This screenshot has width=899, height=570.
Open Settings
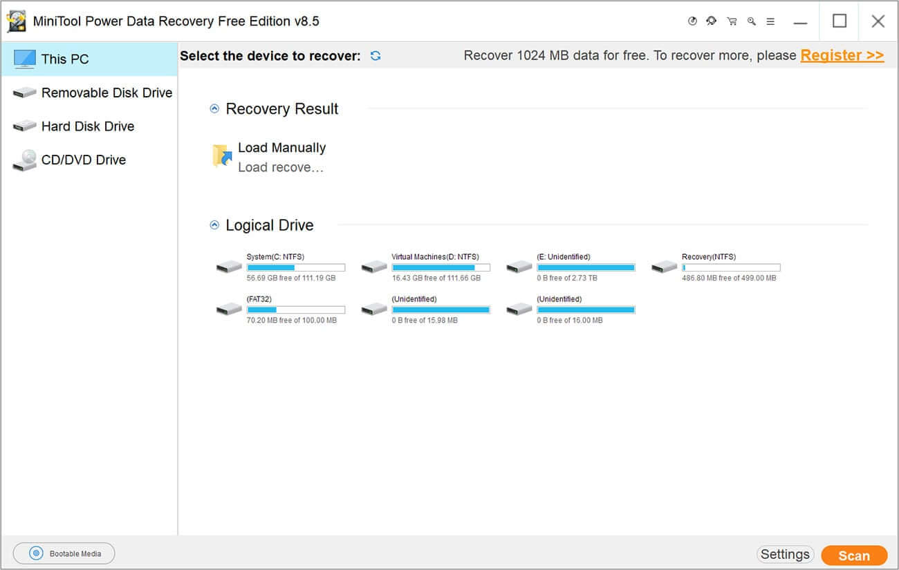pos(785,554)
